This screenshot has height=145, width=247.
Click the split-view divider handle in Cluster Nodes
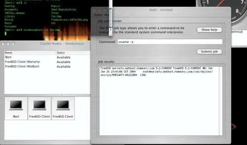[x=62, y=95]
